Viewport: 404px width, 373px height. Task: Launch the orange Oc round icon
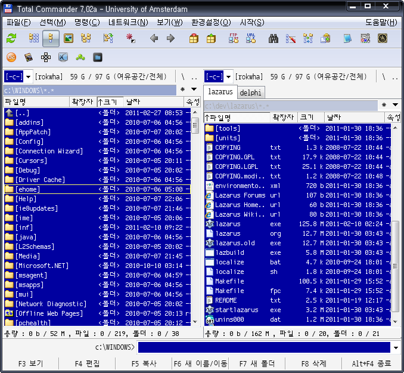(11, 57)
